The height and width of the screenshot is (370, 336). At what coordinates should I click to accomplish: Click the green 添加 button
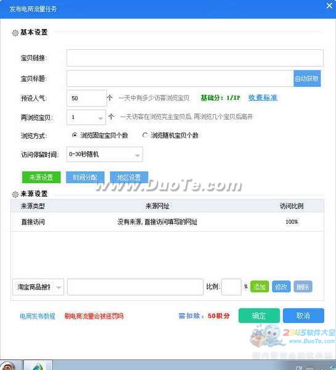point(260,287)
